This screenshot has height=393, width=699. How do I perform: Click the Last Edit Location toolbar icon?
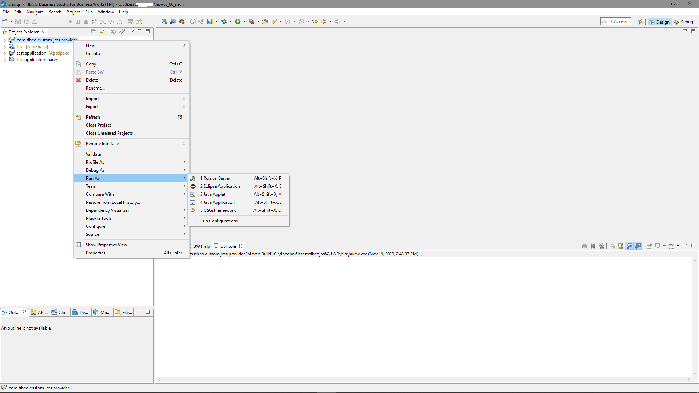click(x=315, y=21)
